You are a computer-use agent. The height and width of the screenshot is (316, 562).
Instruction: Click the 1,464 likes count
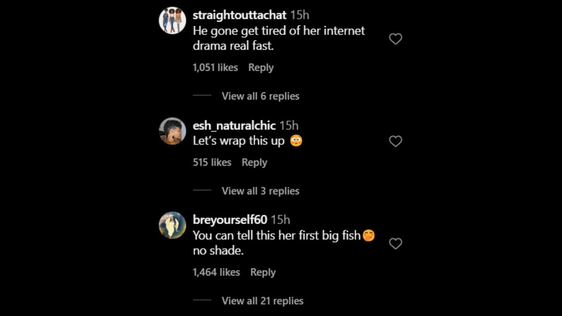point(216,272)
